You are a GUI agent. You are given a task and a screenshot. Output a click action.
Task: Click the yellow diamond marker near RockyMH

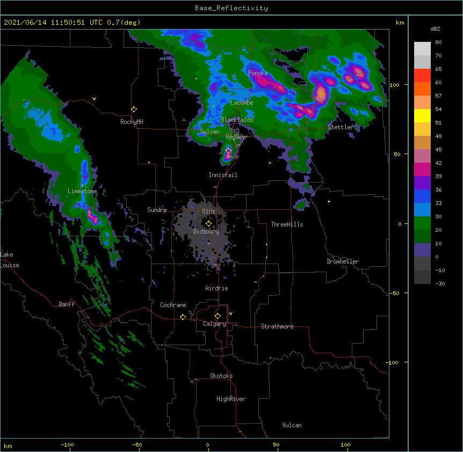[134, 110]
